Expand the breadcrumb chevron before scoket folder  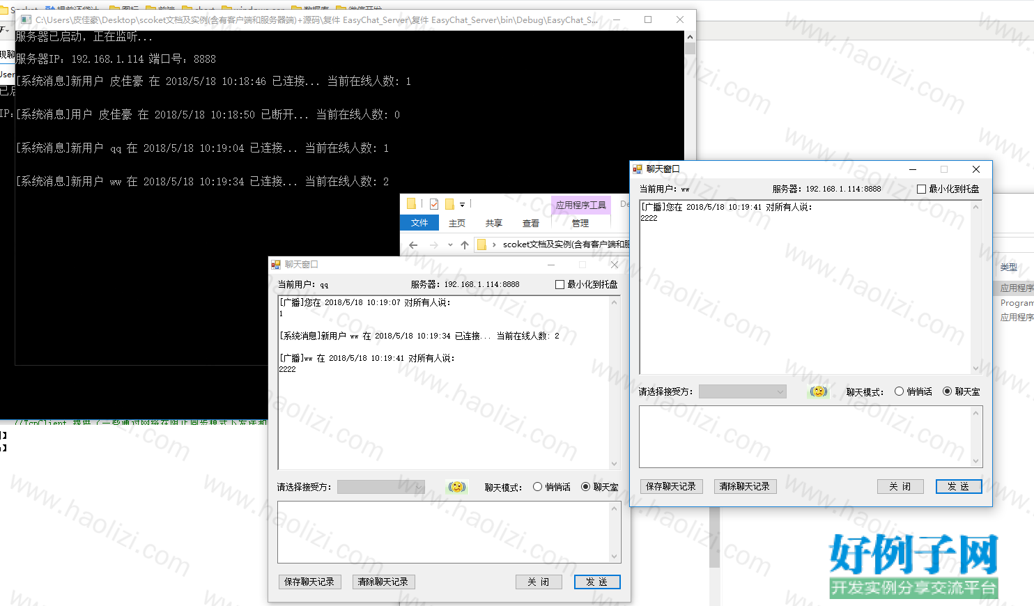coord(494,244)
